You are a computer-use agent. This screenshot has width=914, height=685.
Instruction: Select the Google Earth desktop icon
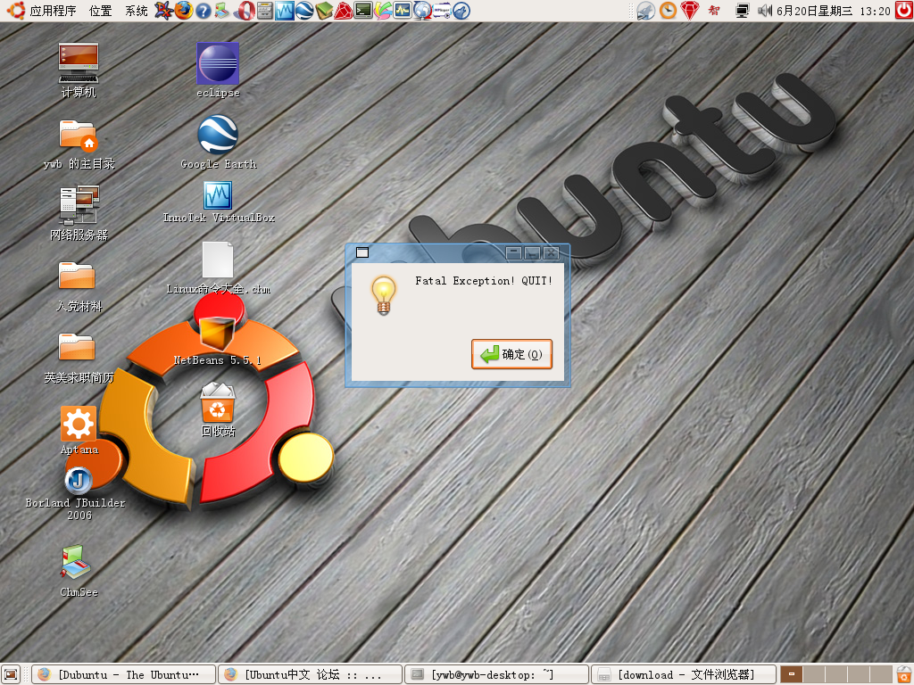[x=218, y=142]
